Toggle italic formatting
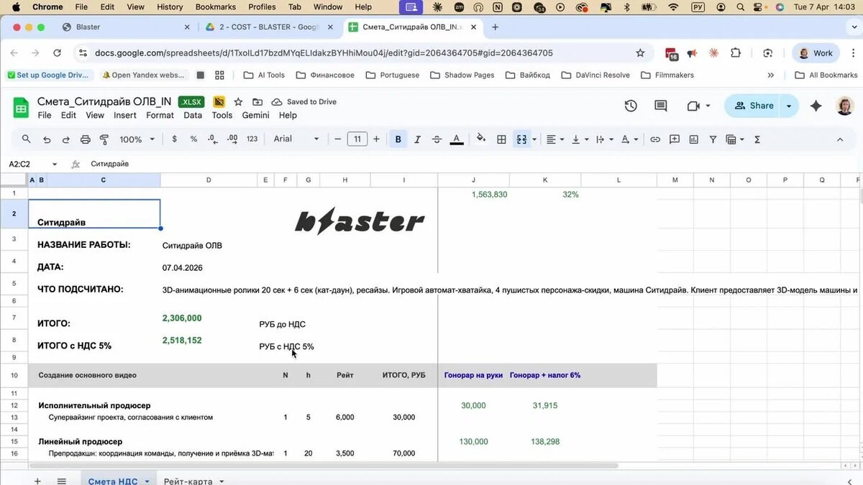This screenshot has height=485, width=863. point(417,139)
